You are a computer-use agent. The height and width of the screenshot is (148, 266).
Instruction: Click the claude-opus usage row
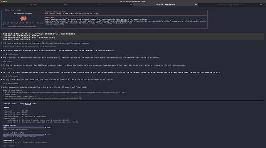(43, 122)
